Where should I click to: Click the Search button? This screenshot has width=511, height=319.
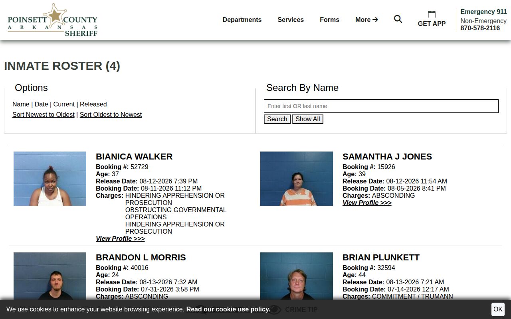(277, 119)
